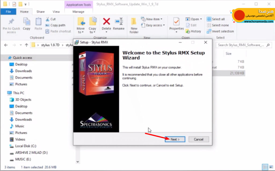Open the MUSIC (E:) drive
Screen dimensions: 275x171
[x=23, y=159]
